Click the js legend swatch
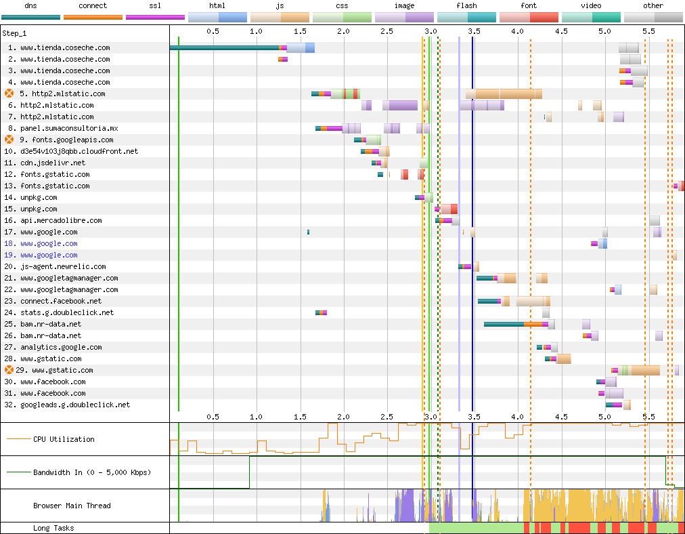Screen dimensions: 685x534 (x=280, y=17)
